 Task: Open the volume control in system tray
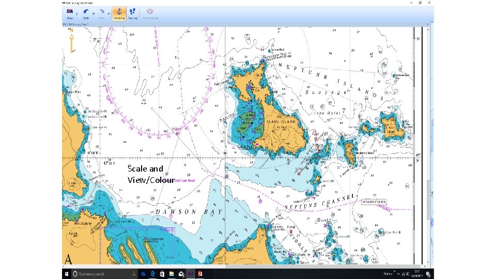(x=408, y=274)
